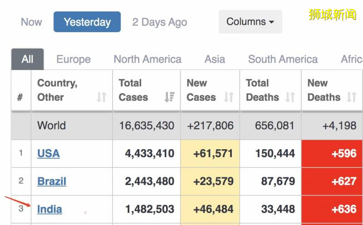The width and height of the screenshot is (363, 225).
Task: Sort the New Cases column via arrows
Action: pos(229,97)
